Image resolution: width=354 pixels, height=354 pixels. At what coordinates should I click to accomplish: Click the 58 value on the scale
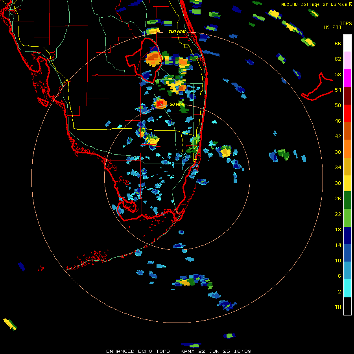coord(338,74)
